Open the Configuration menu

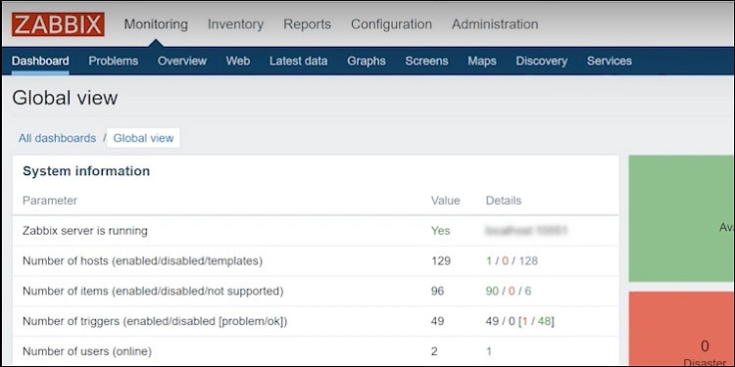(391, 24)
